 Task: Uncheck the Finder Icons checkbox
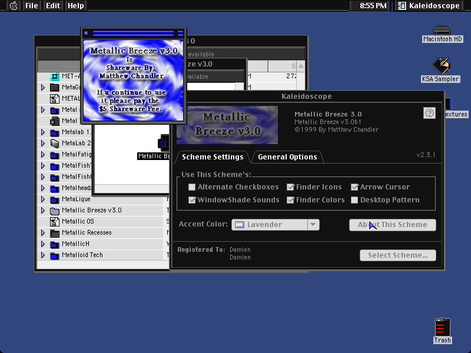(x=290, y=187)
